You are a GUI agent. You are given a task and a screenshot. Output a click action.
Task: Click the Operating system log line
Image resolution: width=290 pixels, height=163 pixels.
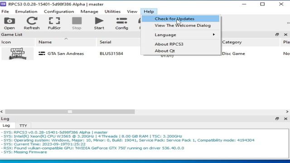(128, 140)
